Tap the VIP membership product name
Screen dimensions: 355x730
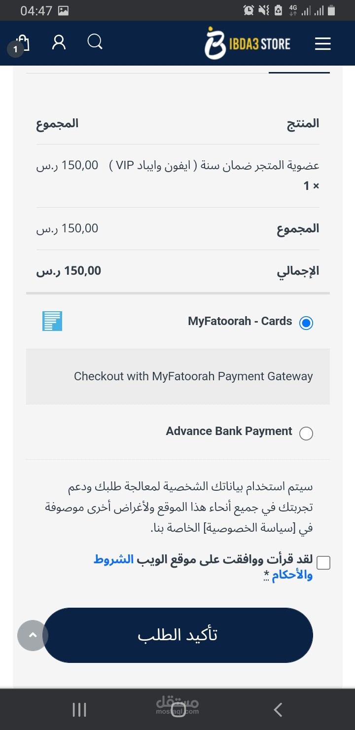pos(217,166)
